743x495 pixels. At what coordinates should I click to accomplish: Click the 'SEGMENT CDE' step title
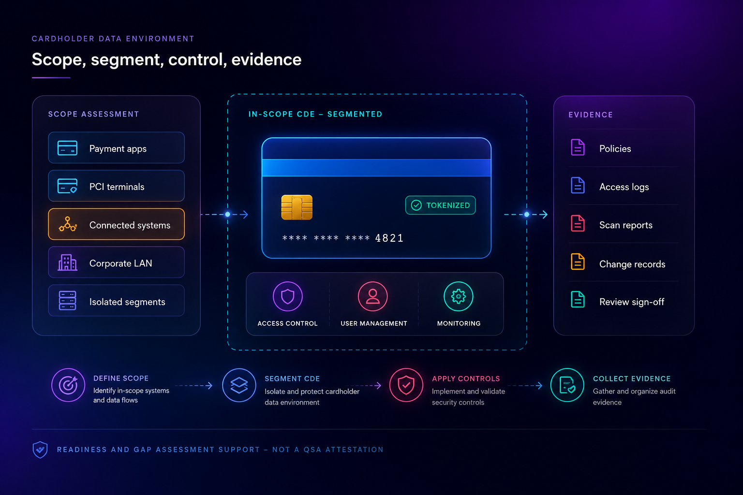pos(292,379)
